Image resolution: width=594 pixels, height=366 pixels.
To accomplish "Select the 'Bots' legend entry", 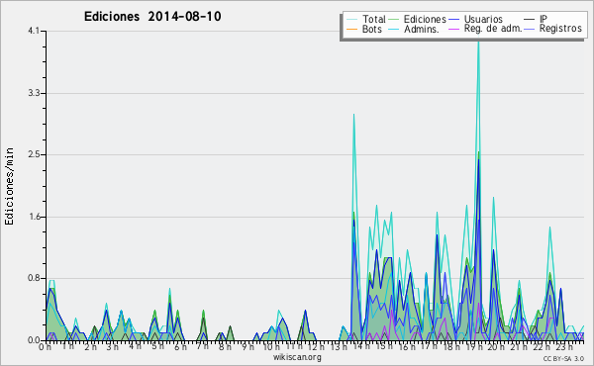I will click(364, 29).
